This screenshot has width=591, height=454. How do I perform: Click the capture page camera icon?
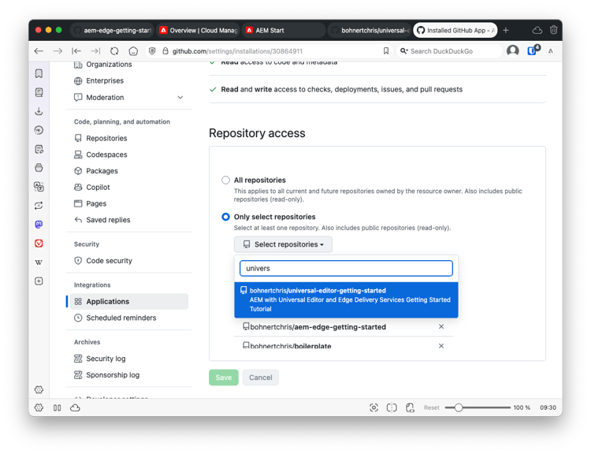pos(374,407)
